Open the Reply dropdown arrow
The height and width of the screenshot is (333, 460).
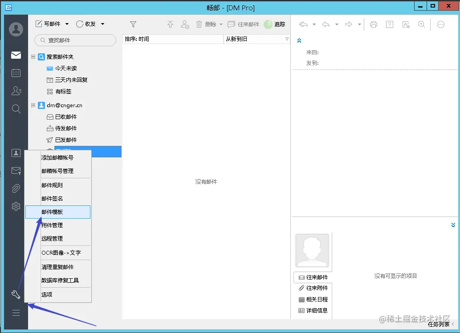[x=337, y=24]
